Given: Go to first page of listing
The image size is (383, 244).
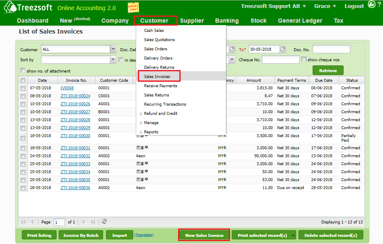Looking at the screenshot, I should coord(23,222).
